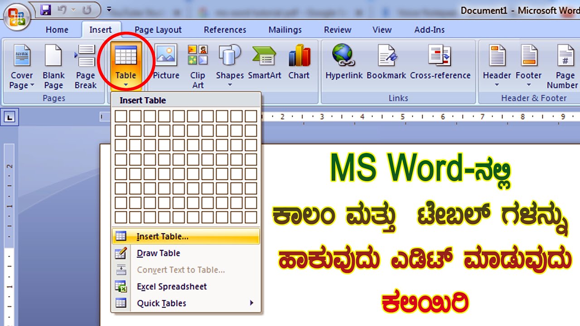This screenshot has height=326, width=580.
Task: Select Excel Spreadsheet menu item
Action: pos(186,287)
